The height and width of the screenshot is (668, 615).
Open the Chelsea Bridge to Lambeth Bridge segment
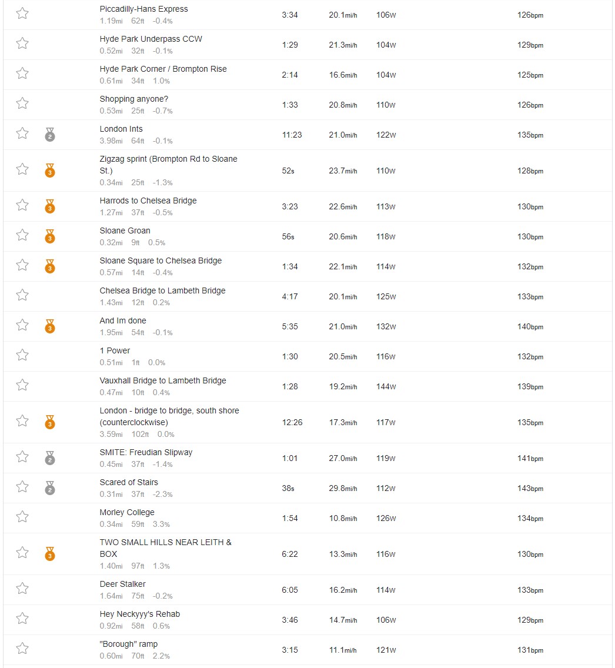[x=162, y=290]
